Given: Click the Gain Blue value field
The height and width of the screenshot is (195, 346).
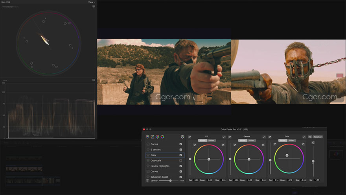Looking at the screenshot, I should pos(304,180).
